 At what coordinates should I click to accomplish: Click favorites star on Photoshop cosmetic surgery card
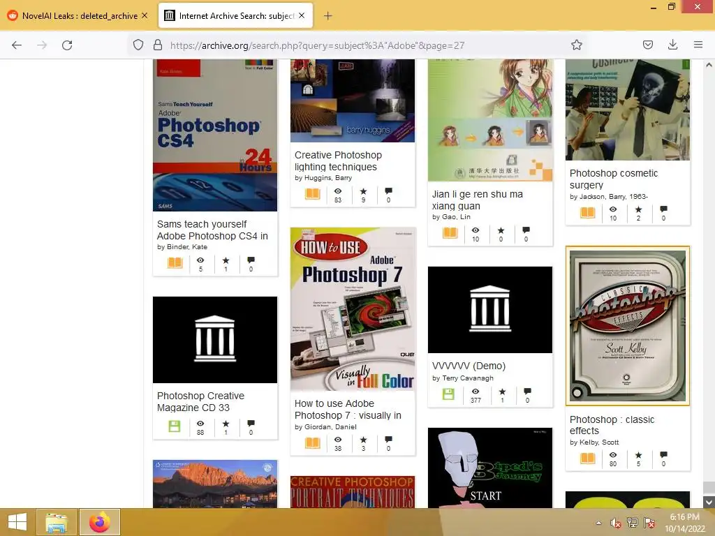(638, 209)
